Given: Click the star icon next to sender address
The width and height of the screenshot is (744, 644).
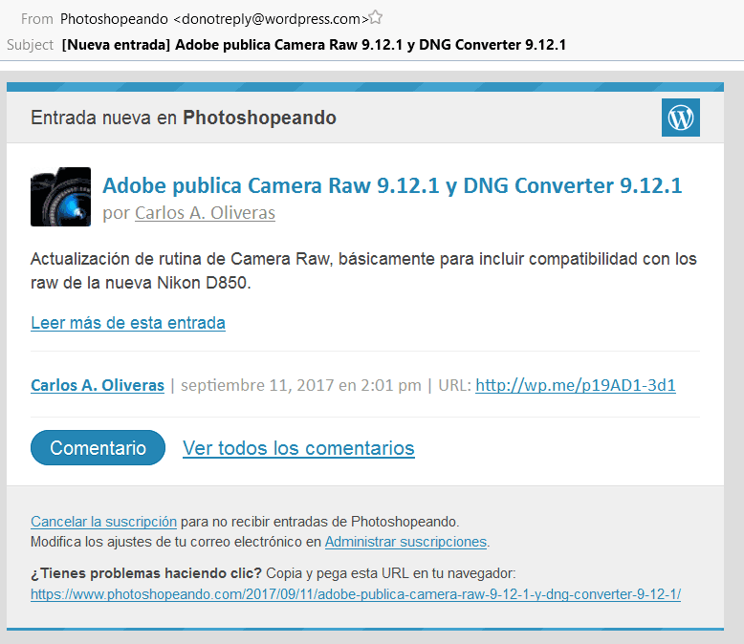Looking at the screenshot, I should [x=375, y=17].
